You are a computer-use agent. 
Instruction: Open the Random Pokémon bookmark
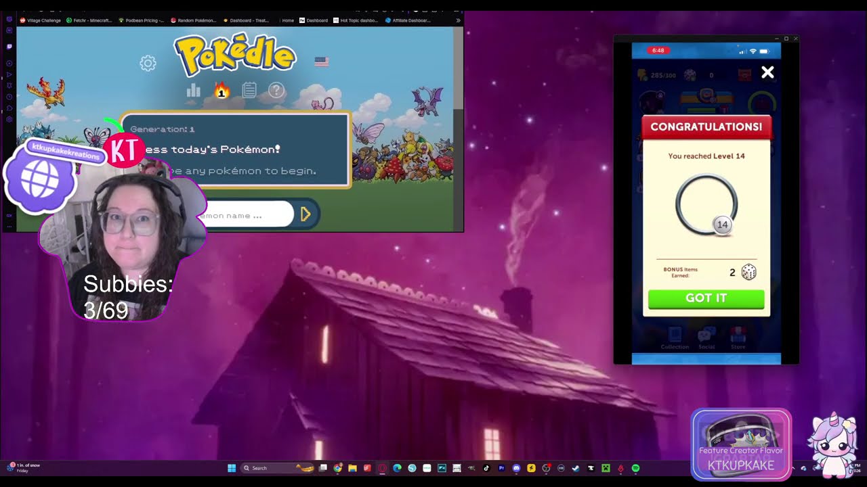(x=194, y=20)
